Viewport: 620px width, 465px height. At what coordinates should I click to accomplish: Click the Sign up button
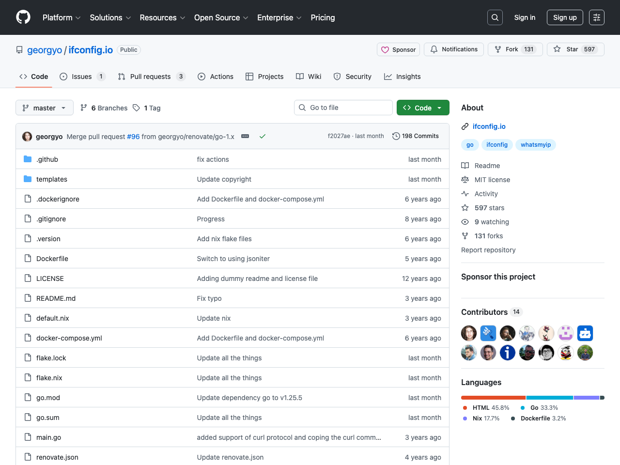coord(565,17)
